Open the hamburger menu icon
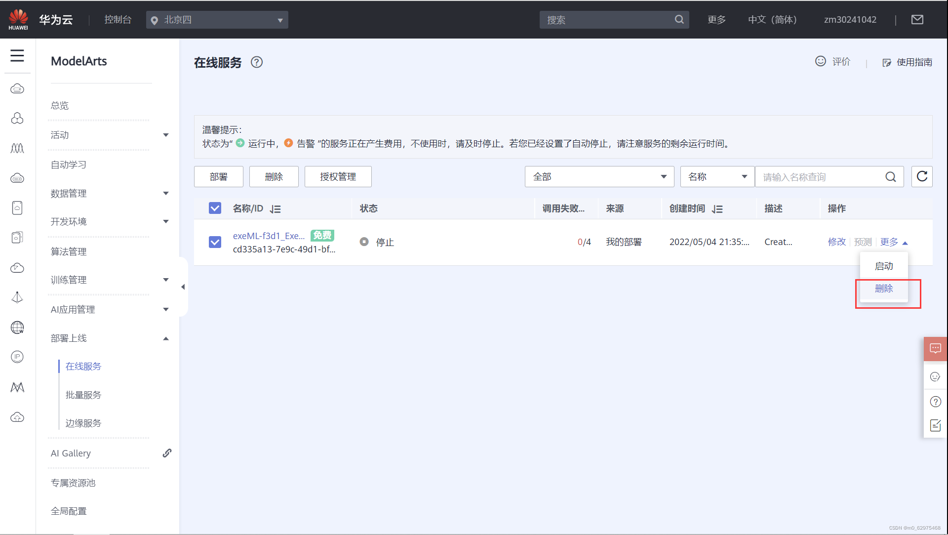The image size is (948, 535). click(17, 55)
